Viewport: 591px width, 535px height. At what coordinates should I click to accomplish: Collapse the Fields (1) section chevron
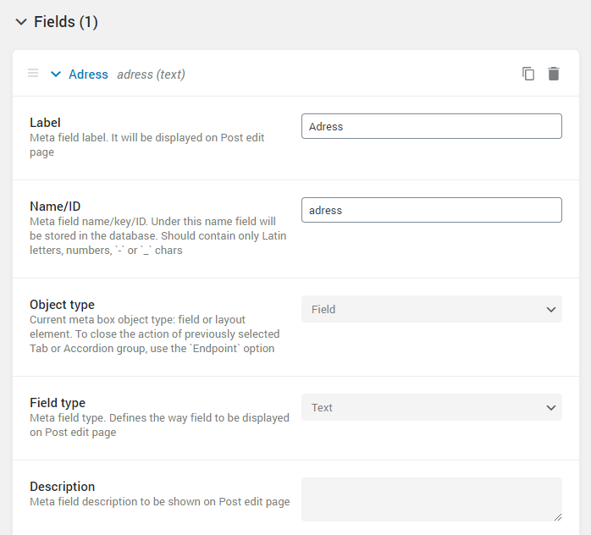click(x=21, y=22)
